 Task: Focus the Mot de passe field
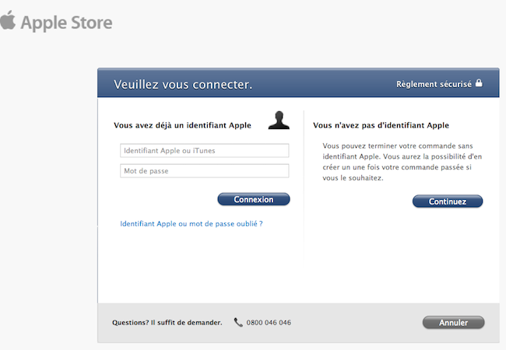(205, 171)
